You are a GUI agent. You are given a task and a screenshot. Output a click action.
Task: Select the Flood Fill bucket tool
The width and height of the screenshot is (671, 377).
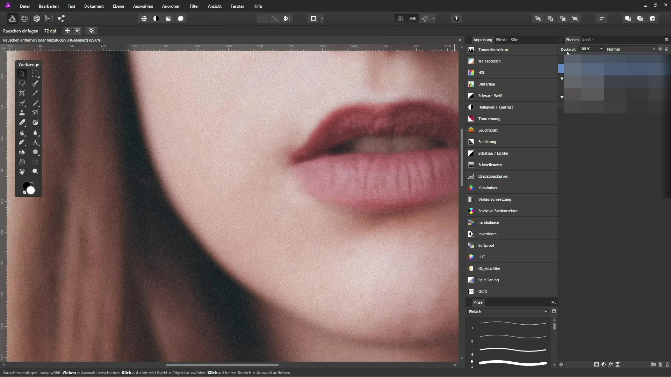tap(22, 152)
